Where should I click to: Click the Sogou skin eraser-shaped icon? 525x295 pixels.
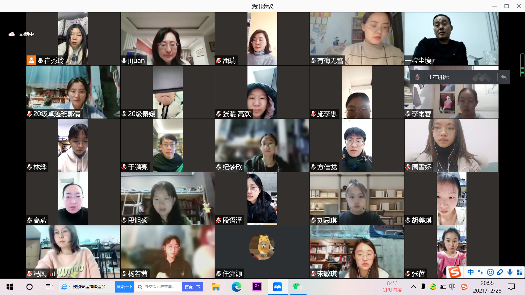coord(500,272)
